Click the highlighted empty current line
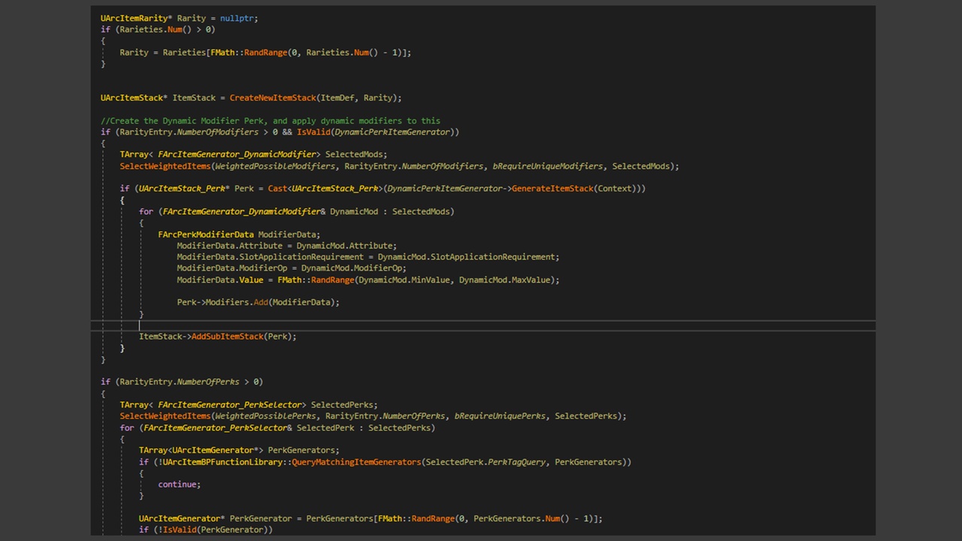 [x=483, y=325]
